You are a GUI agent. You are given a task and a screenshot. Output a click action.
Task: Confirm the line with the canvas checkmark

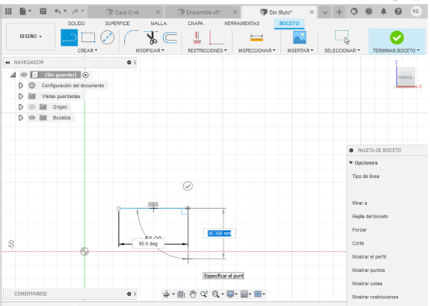pos(188,186)
